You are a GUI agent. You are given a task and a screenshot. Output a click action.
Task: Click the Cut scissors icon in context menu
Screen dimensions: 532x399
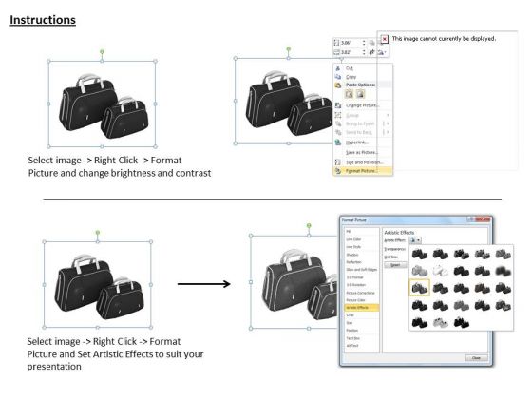coord(338,68)
